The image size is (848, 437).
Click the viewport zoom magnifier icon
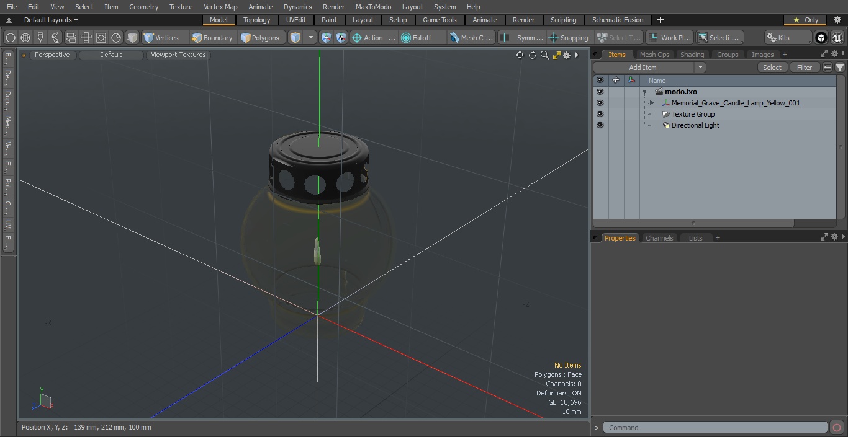pos(544,55)
